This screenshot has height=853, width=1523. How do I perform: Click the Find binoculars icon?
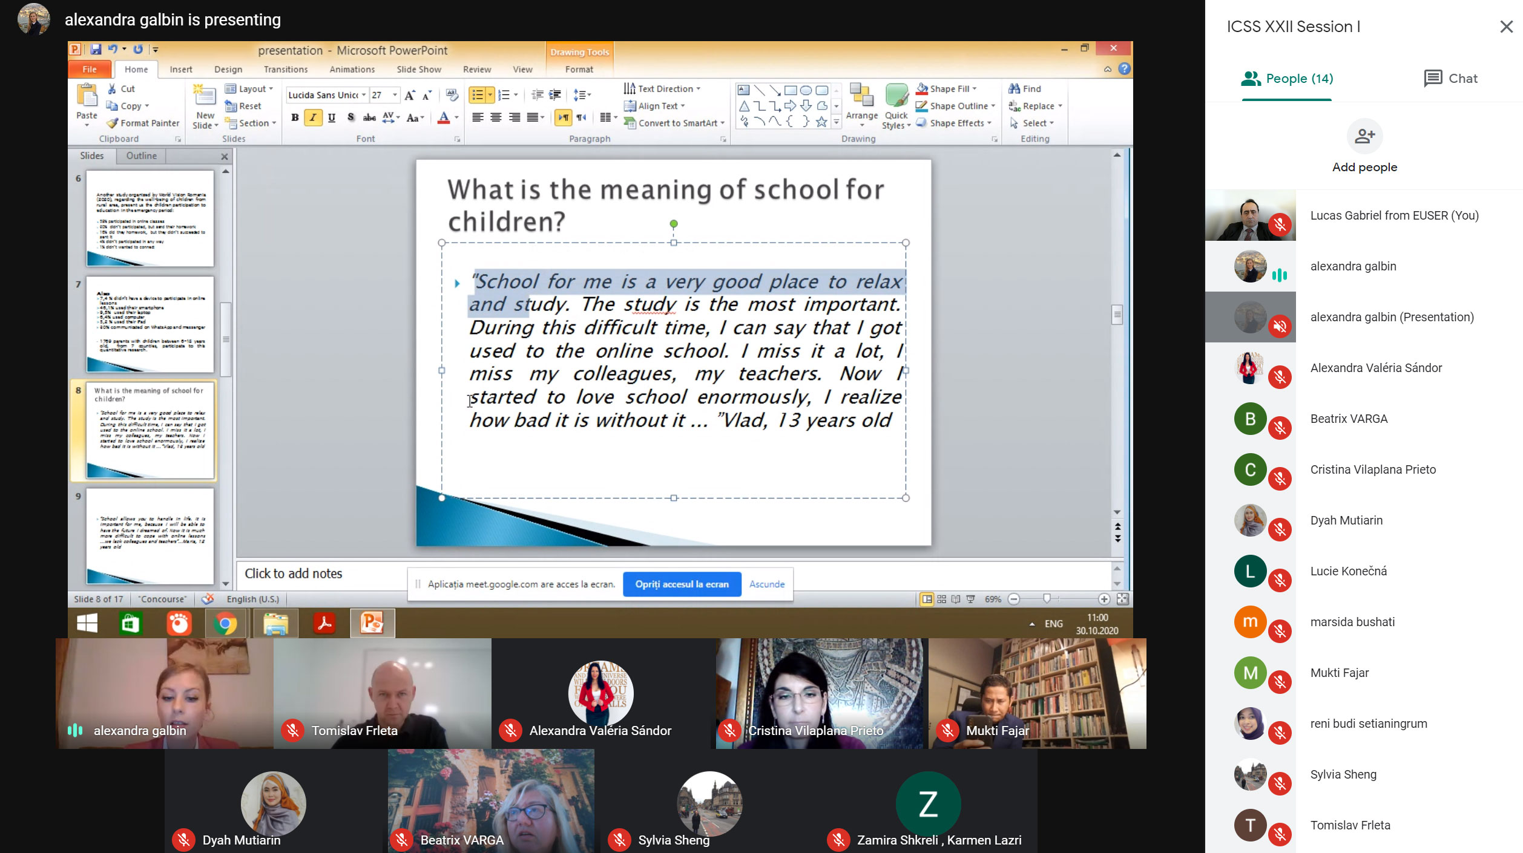pos(1014,89)
